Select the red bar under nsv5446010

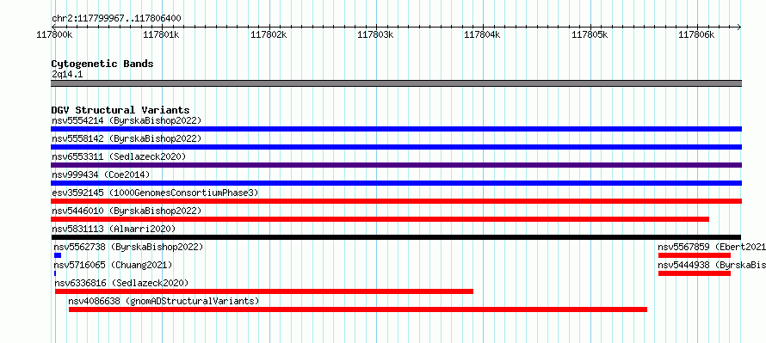(380, 219)
